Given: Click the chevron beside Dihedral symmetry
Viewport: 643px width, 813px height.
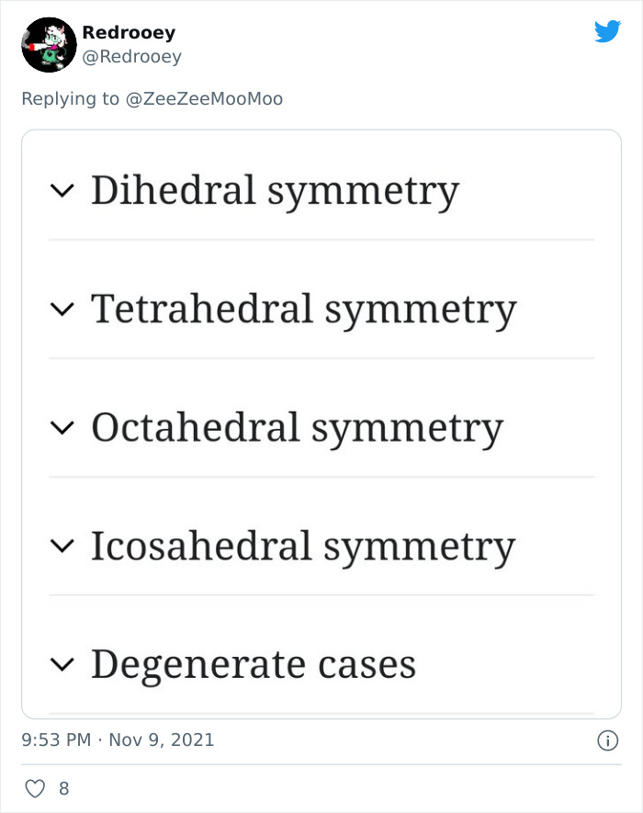Looking at the screenshot, I should tap(62, 192).
